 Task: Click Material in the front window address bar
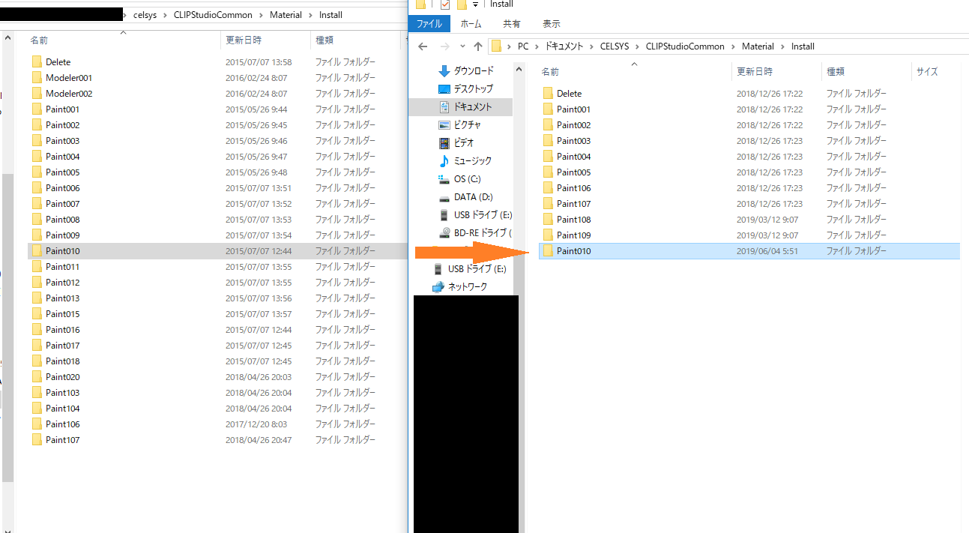[x=758, y=46]
